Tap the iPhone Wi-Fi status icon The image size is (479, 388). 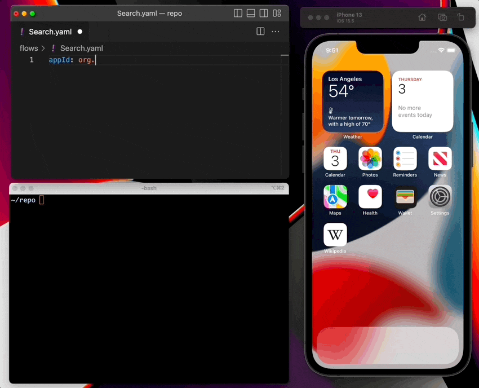coord(441,50)
